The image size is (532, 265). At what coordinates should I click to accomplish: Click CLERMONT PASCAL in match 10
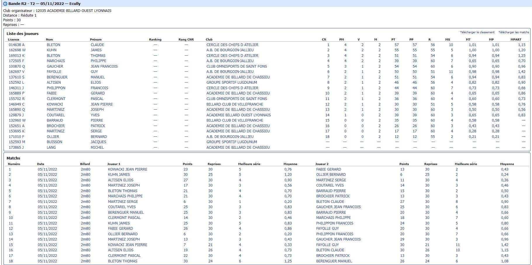click(x=124, y=218)
